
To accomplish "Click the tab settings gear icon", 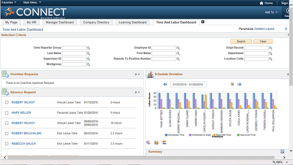I will (203, 22).
